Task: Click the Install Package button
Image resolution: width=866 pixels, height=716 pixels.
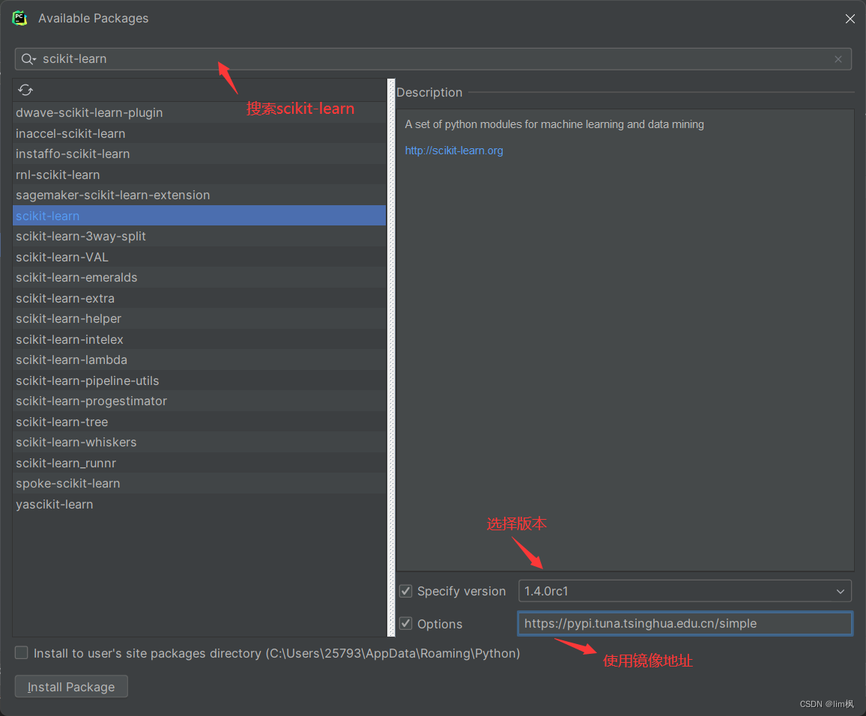Action: coord(70,686)
